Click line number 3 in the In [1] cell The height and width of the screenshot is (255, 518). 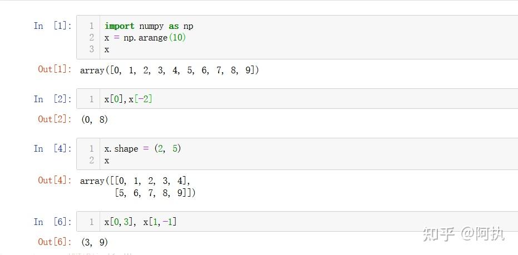click(91, 49)
